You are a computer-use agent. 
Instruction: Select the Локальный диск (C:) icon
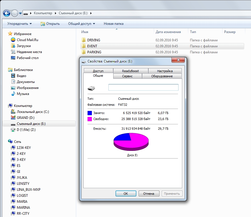pos(13,112)
